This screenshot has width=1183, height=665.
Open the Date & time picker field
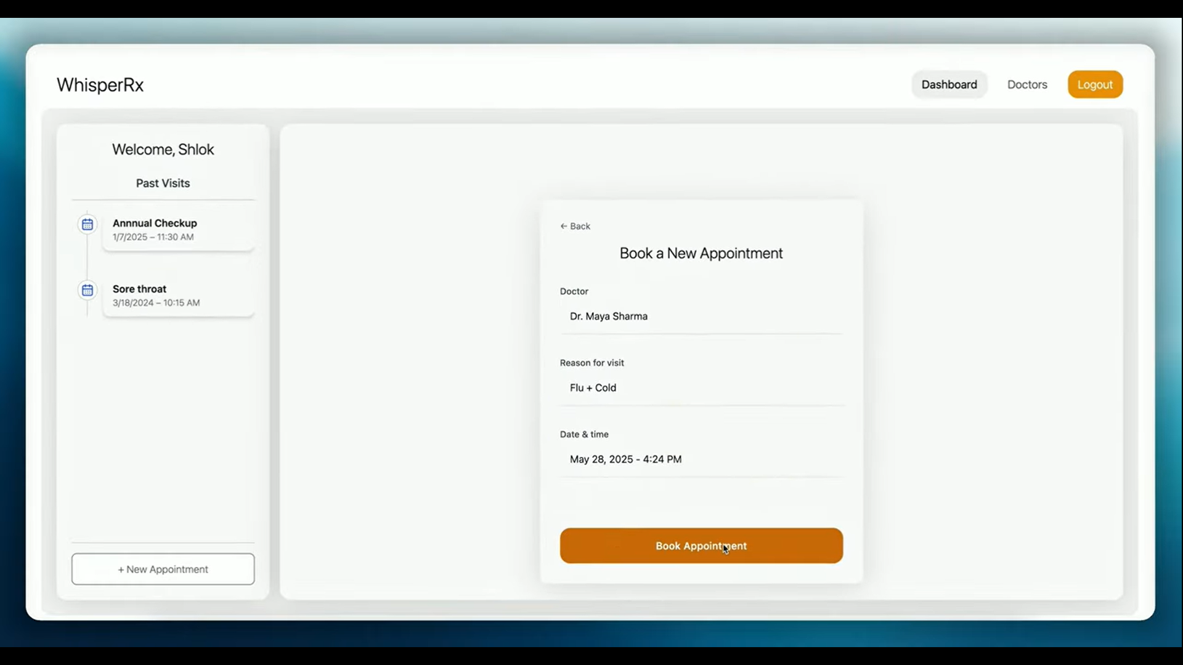click(701, 459)
